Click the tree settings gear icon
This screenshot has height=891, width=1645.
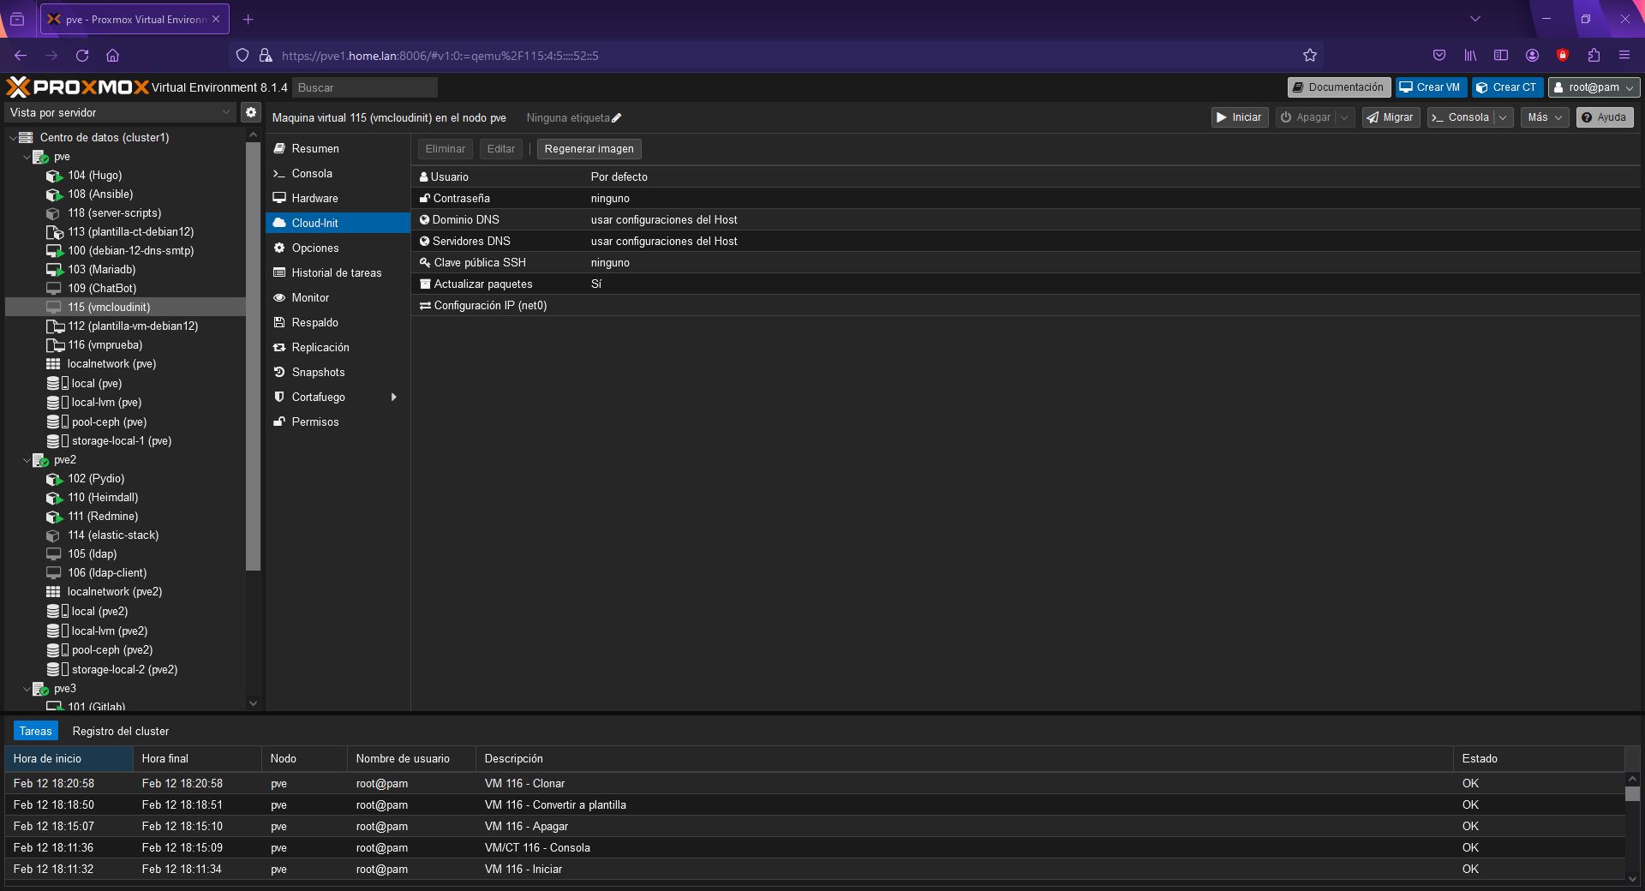[x=250, y=112]
